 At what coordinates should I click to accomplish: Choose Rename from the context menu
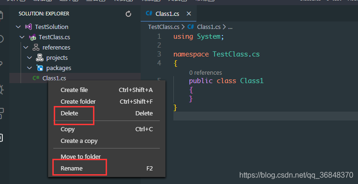107,169
